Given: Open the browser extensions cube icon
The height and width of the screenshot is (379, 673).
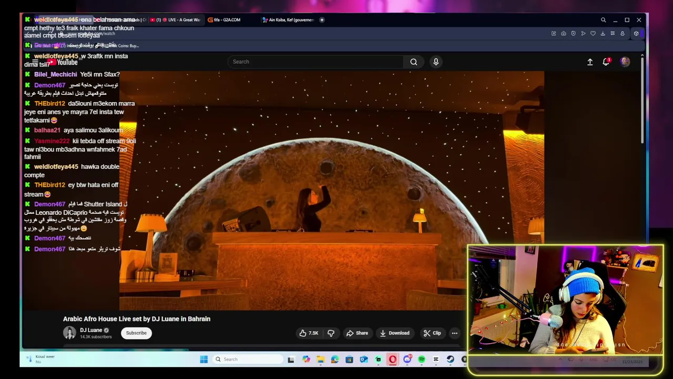Looking at the screenshot, I should [636, 34].
